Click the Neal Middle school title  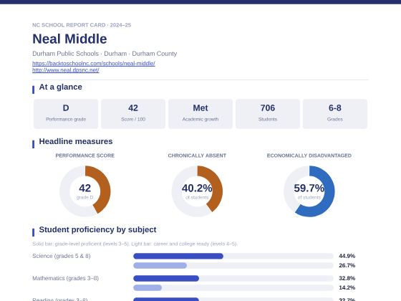pyautogui.click(x=70, y=39)
